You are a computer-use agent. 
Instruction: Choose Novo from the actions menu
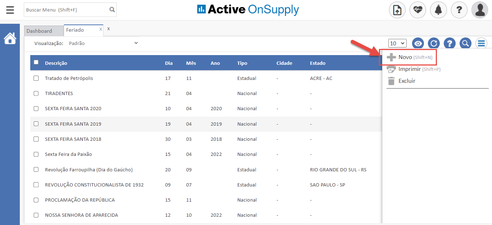click(x=405, y=57)
